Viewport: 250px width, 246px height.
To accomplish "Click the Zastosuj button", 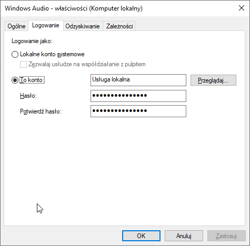I will (x=226, y=236).
